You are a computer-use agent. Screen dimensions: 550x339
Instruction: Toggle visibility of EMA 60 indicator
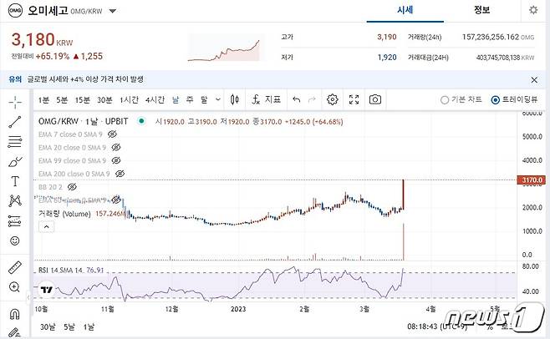pos(116,200)
